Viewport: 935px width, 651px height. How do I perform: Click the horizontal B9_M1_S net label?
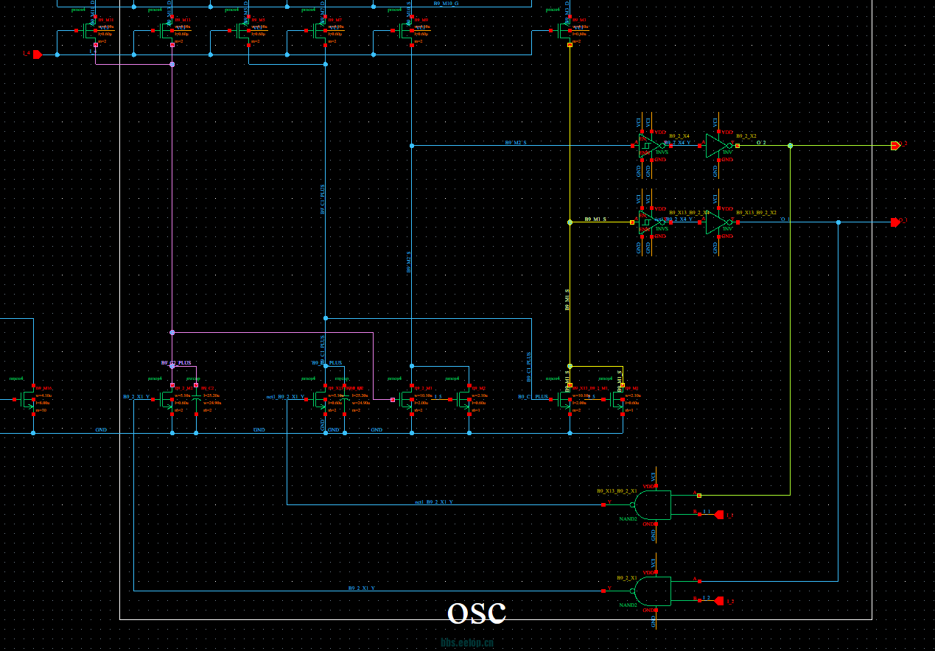click(x=595, y=219)
